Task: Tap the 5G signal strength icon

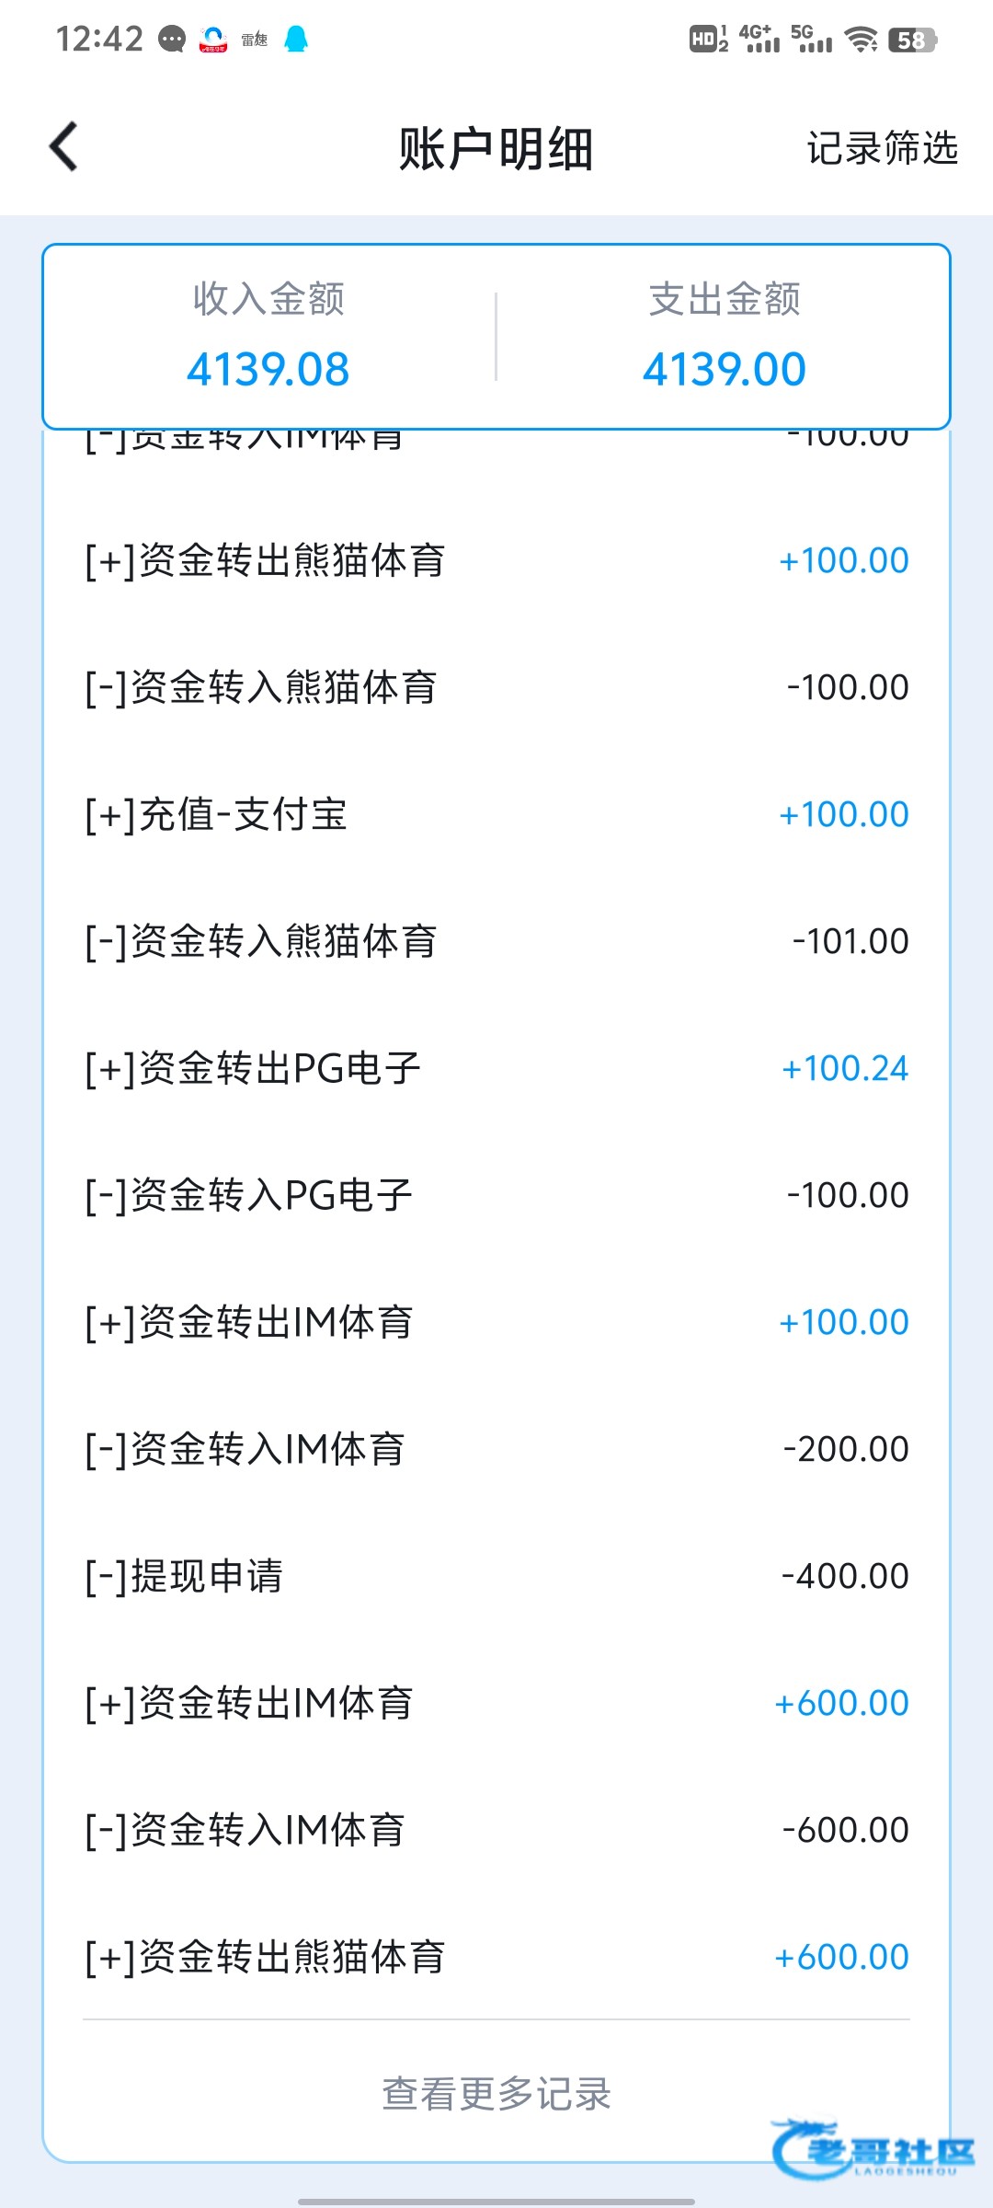Action: [811, 40]
